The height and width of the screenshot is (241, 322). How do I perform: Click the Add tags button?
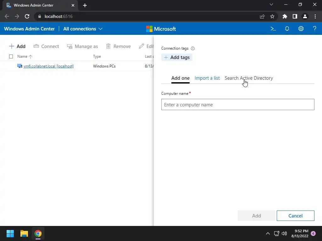click(x=177, y=57)
